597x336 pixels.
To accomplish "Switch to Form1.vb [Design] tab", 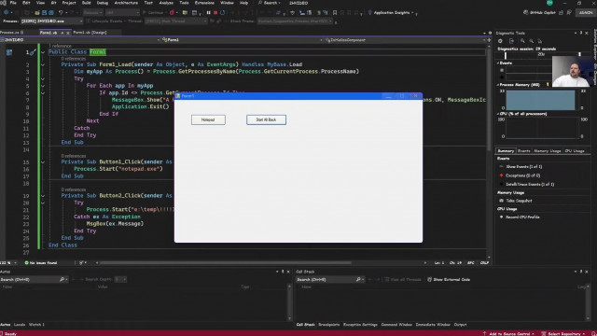I will tap(90, 33).
